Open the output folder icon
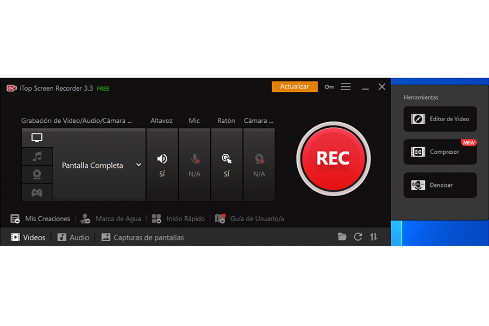This screenshot has width=489, height=326. pos(342,237)
